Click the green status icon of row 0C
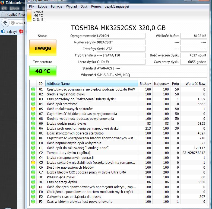Screen dimensions: 212x209 (x=33, y=133)
